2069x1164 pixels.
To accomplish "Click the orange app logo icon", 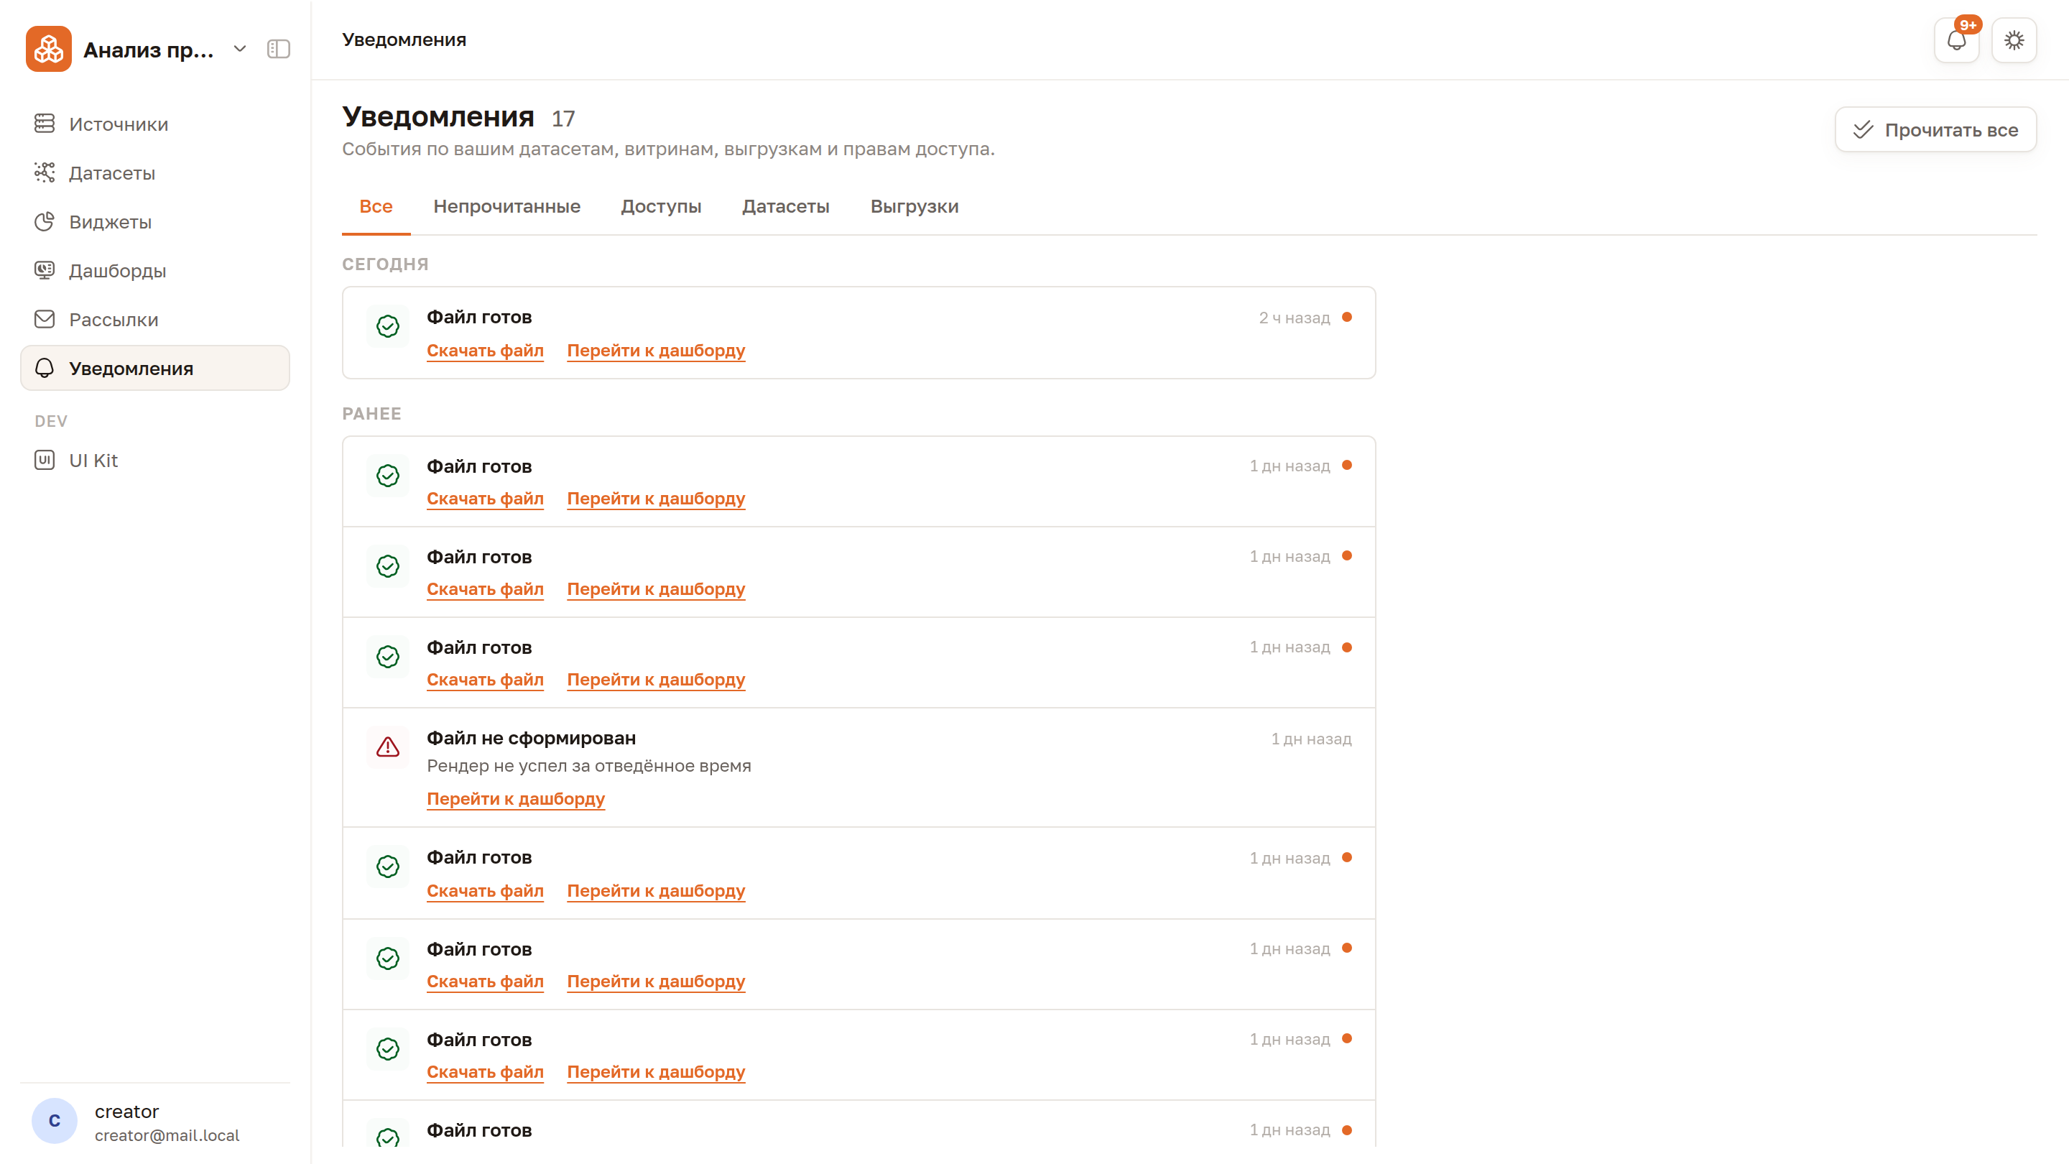I will pos(48,49).
